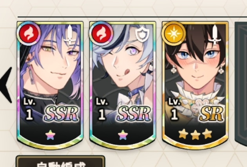
Task: Click the SSR rarity label on first card
Action: pos(61,114)
